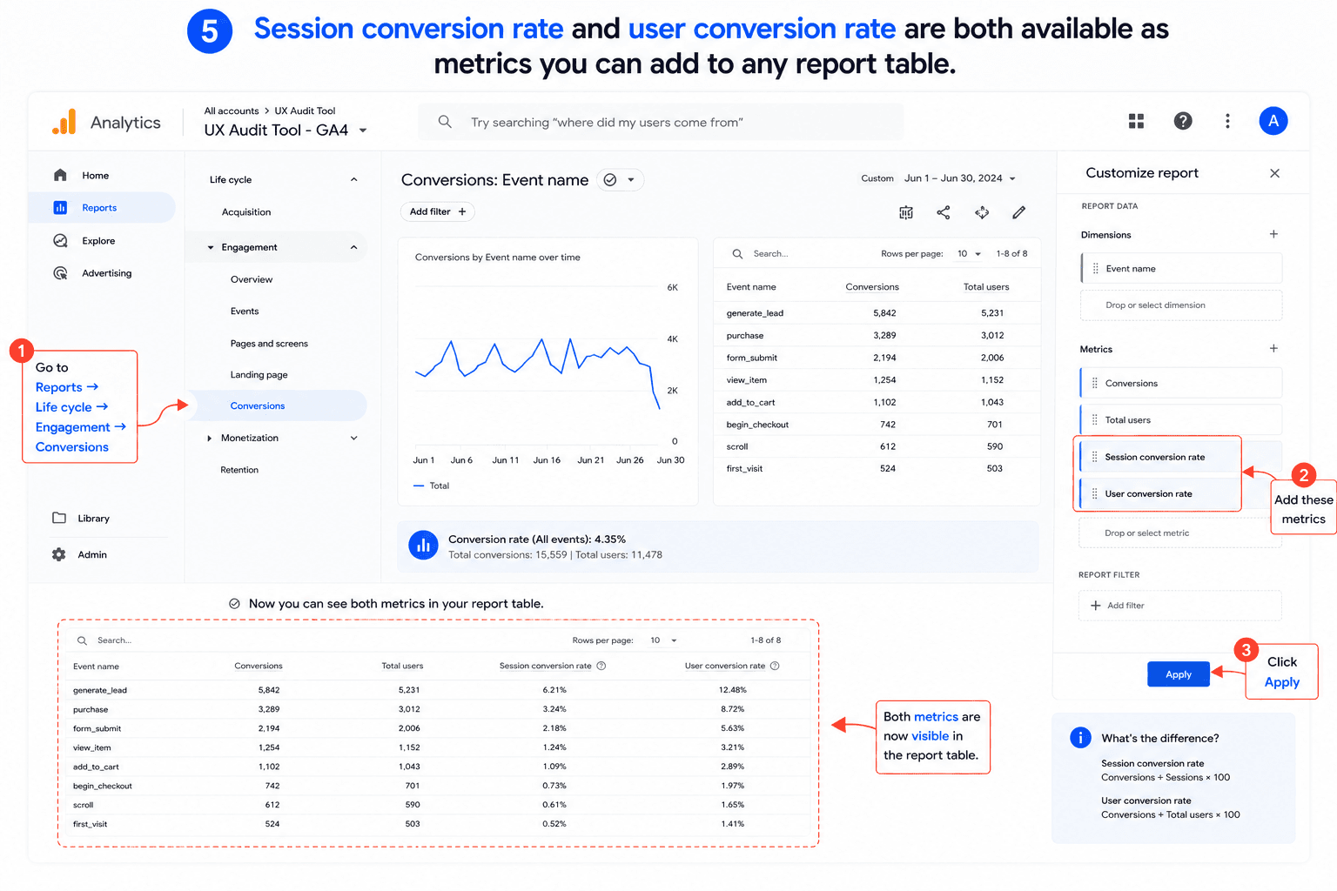Open the report status dropdown beside Conversions: Event name
This screenshot has height=891, width=1337.
[620, 180]
